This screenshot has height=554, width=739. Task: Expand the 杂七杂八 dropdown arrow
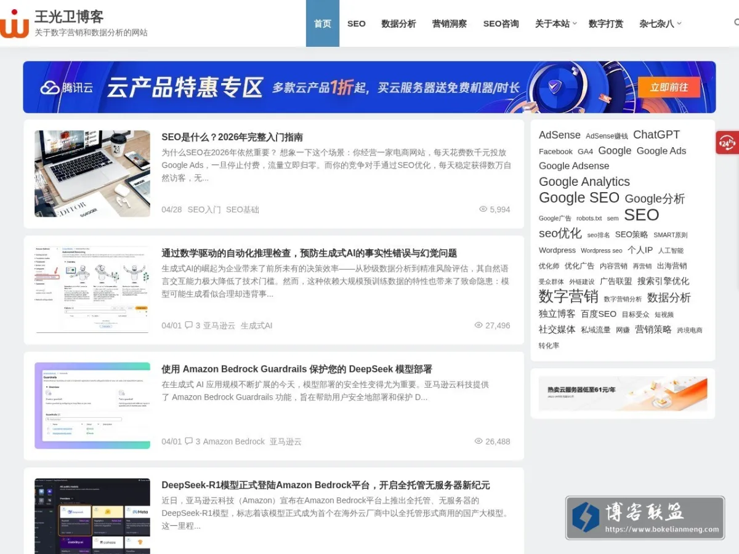(679, 23)
